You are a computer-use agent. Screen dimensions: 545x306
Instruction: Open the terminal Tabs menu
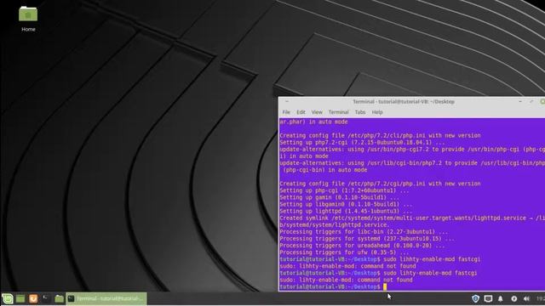[x=360, y=112]
